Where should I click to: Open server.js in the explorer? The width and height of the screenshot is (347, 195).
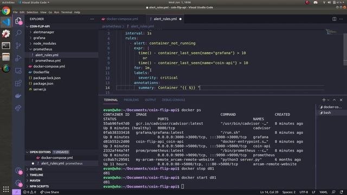pos(40,89)
